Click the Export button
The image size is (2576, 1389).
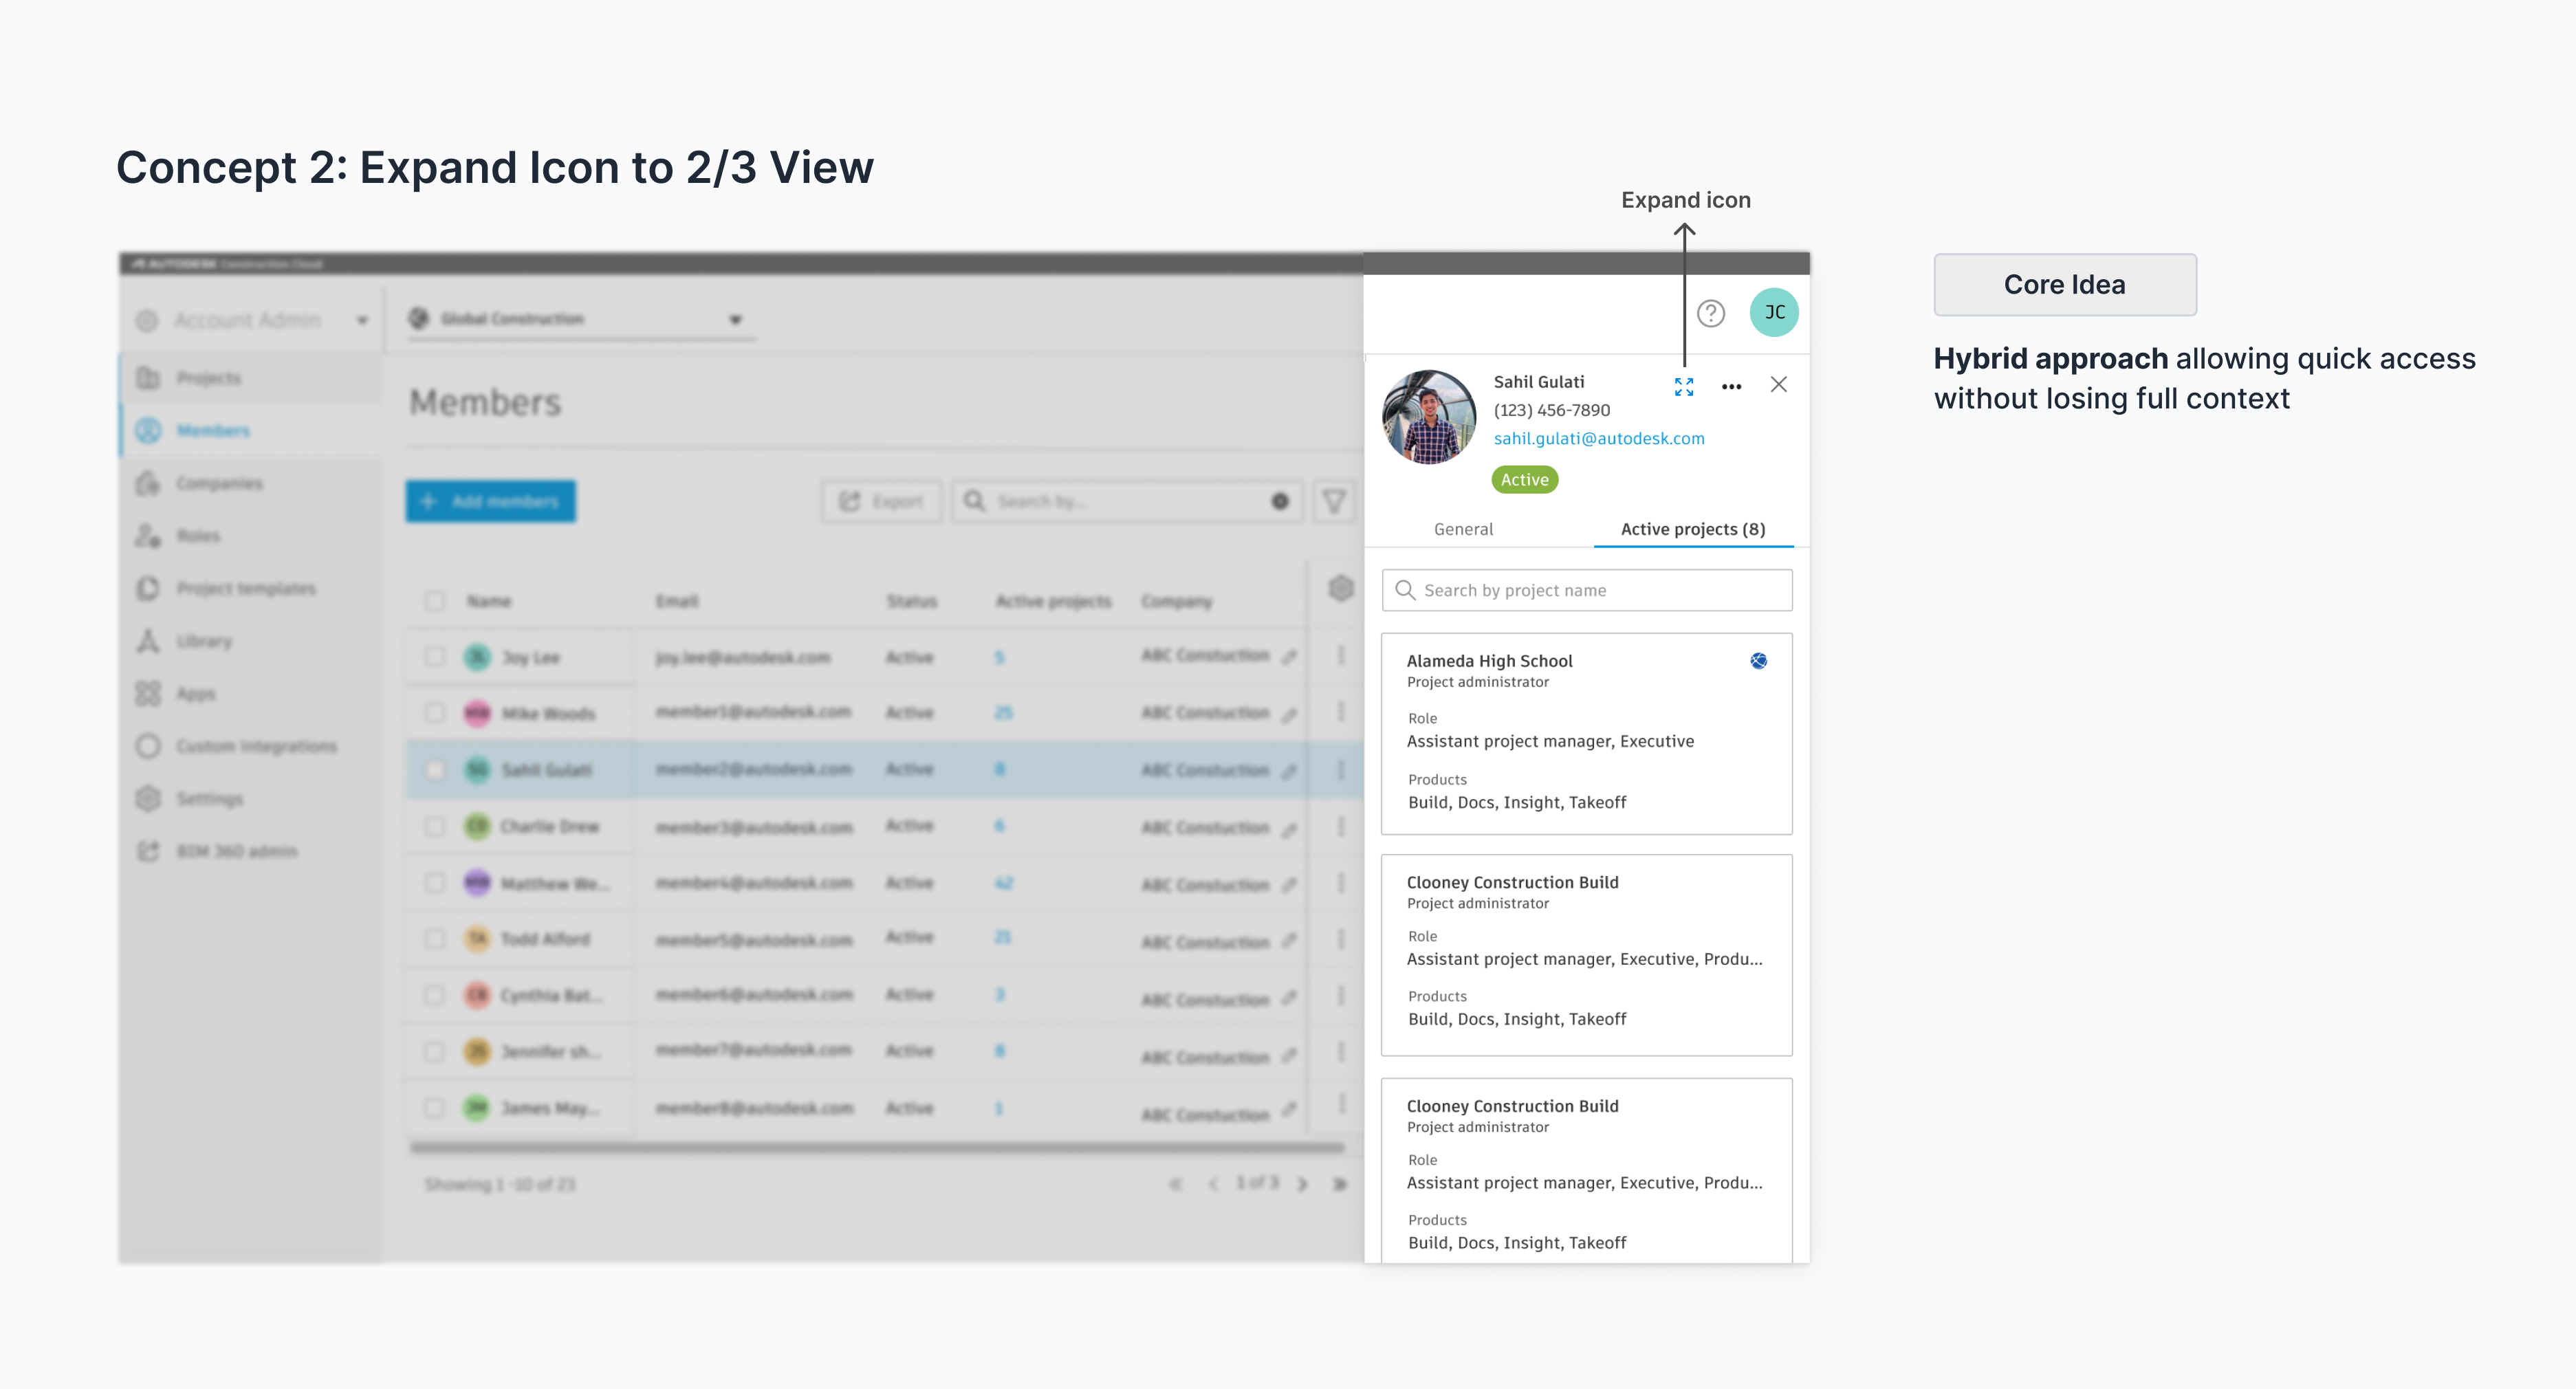[x=881, y=501]
